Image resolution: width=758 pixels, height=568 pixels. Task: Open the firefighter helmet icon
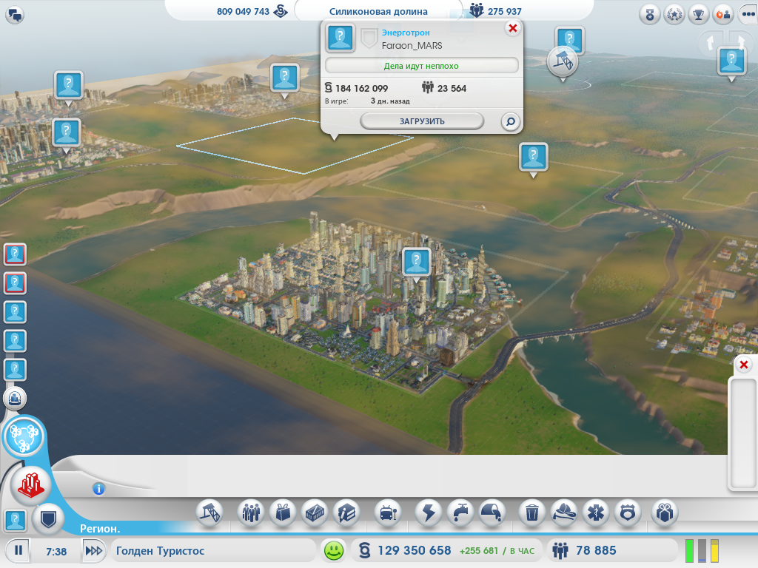(563, 513)
